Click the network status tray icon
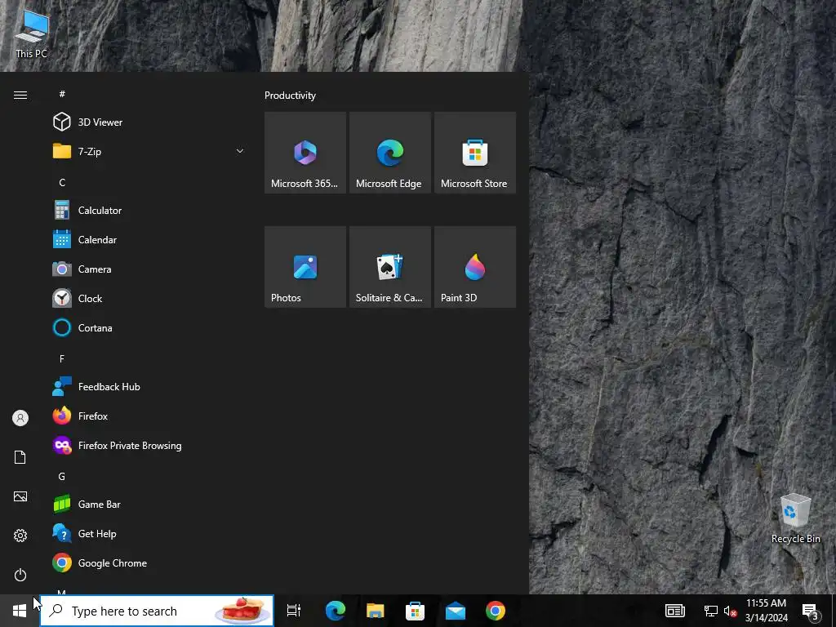The image size is (836, 627). tap(711, 611)
